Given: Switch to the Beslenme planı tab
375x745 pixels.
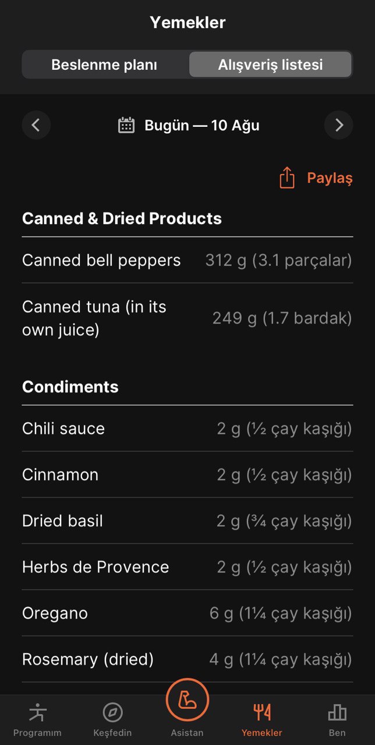Looking at the screenshot, I should 104,65.
